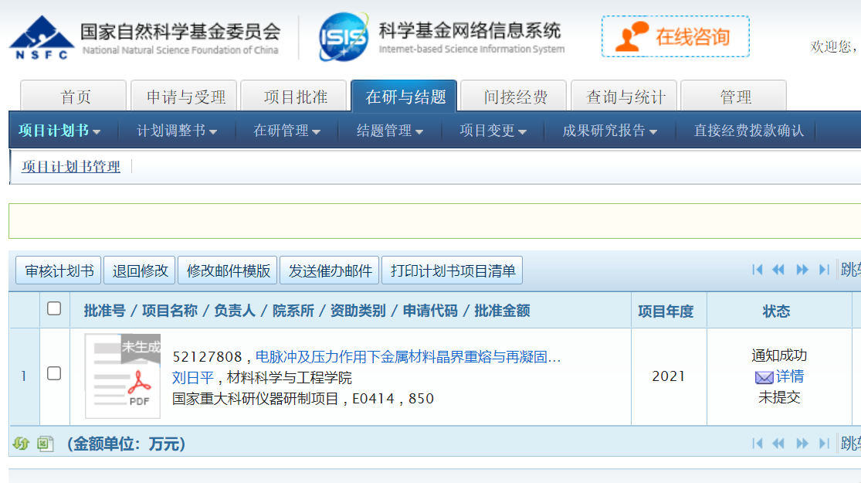The image size is (861, 483).
Task: Click the green refresh icon in table footer
Action: [x=21, y=444]
